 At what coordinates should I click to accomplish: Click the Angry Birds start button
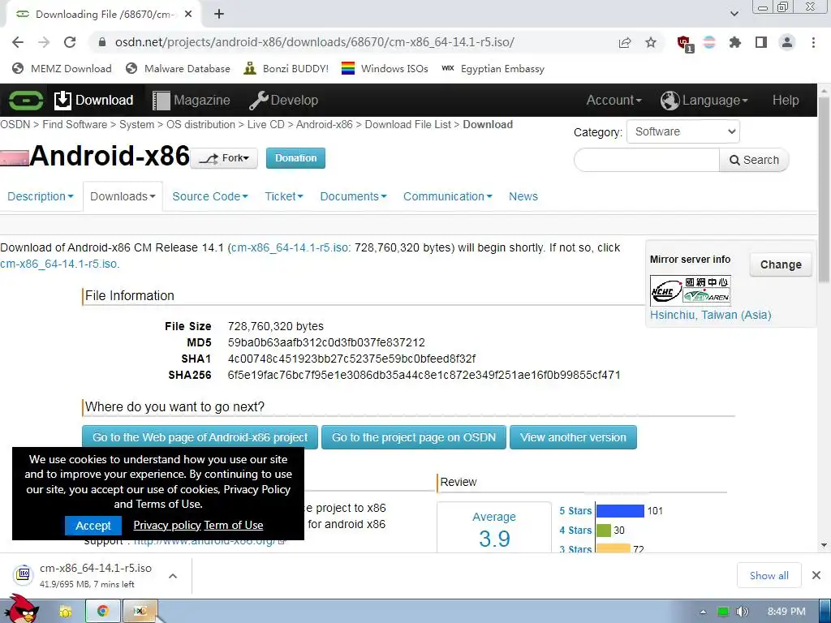pyautogui.click(x=21, y=609)
